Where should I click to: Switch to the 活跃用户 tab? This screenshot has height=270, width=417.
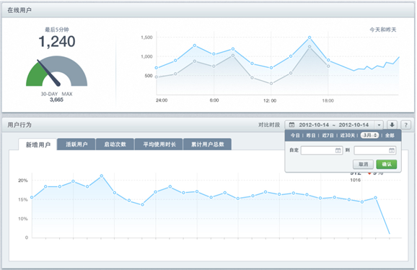76,144
